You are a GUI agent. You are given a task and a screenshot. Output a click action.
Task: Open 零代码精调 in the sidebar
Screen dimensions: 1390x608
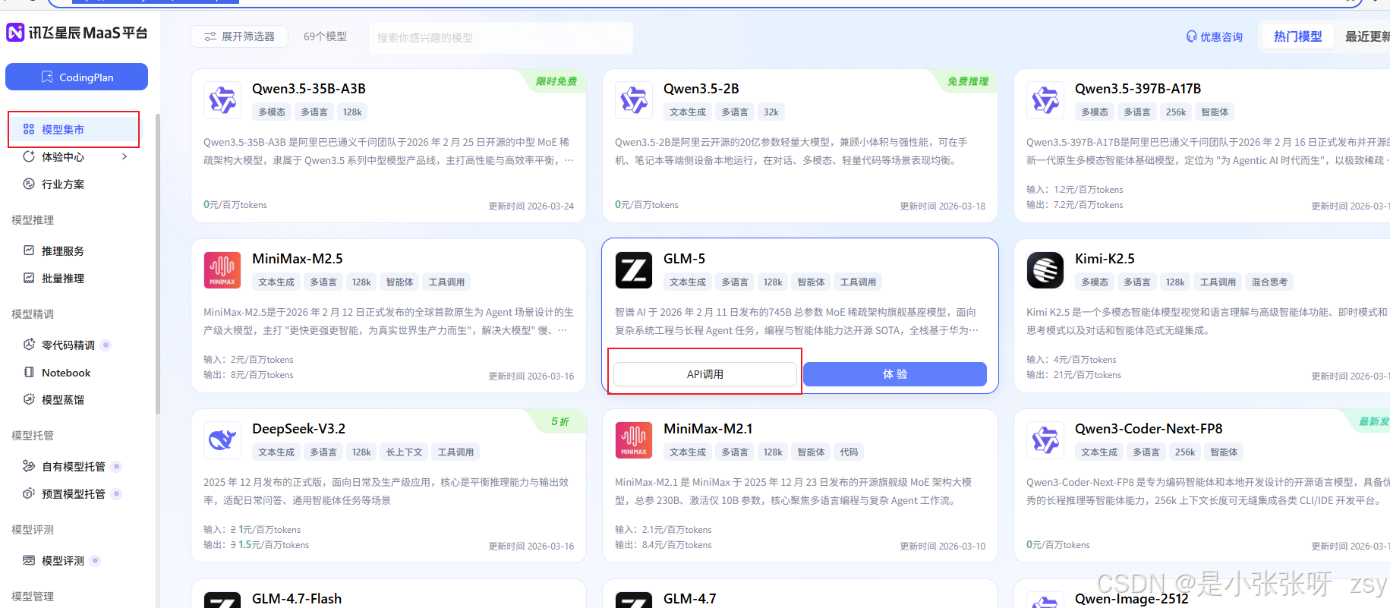point(68,345)
